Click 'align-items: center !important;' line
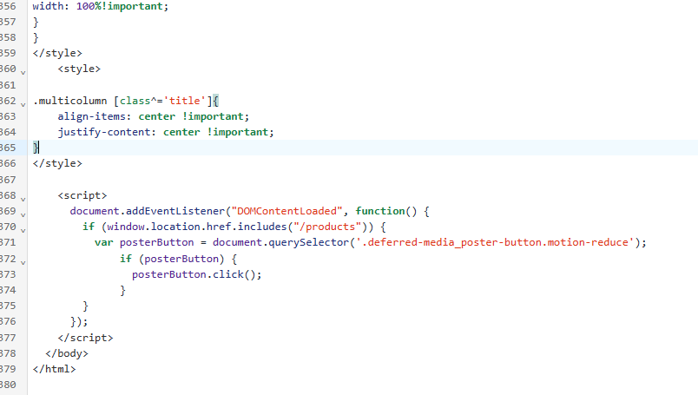Viewport: 698px width, 395px height. 153,116
